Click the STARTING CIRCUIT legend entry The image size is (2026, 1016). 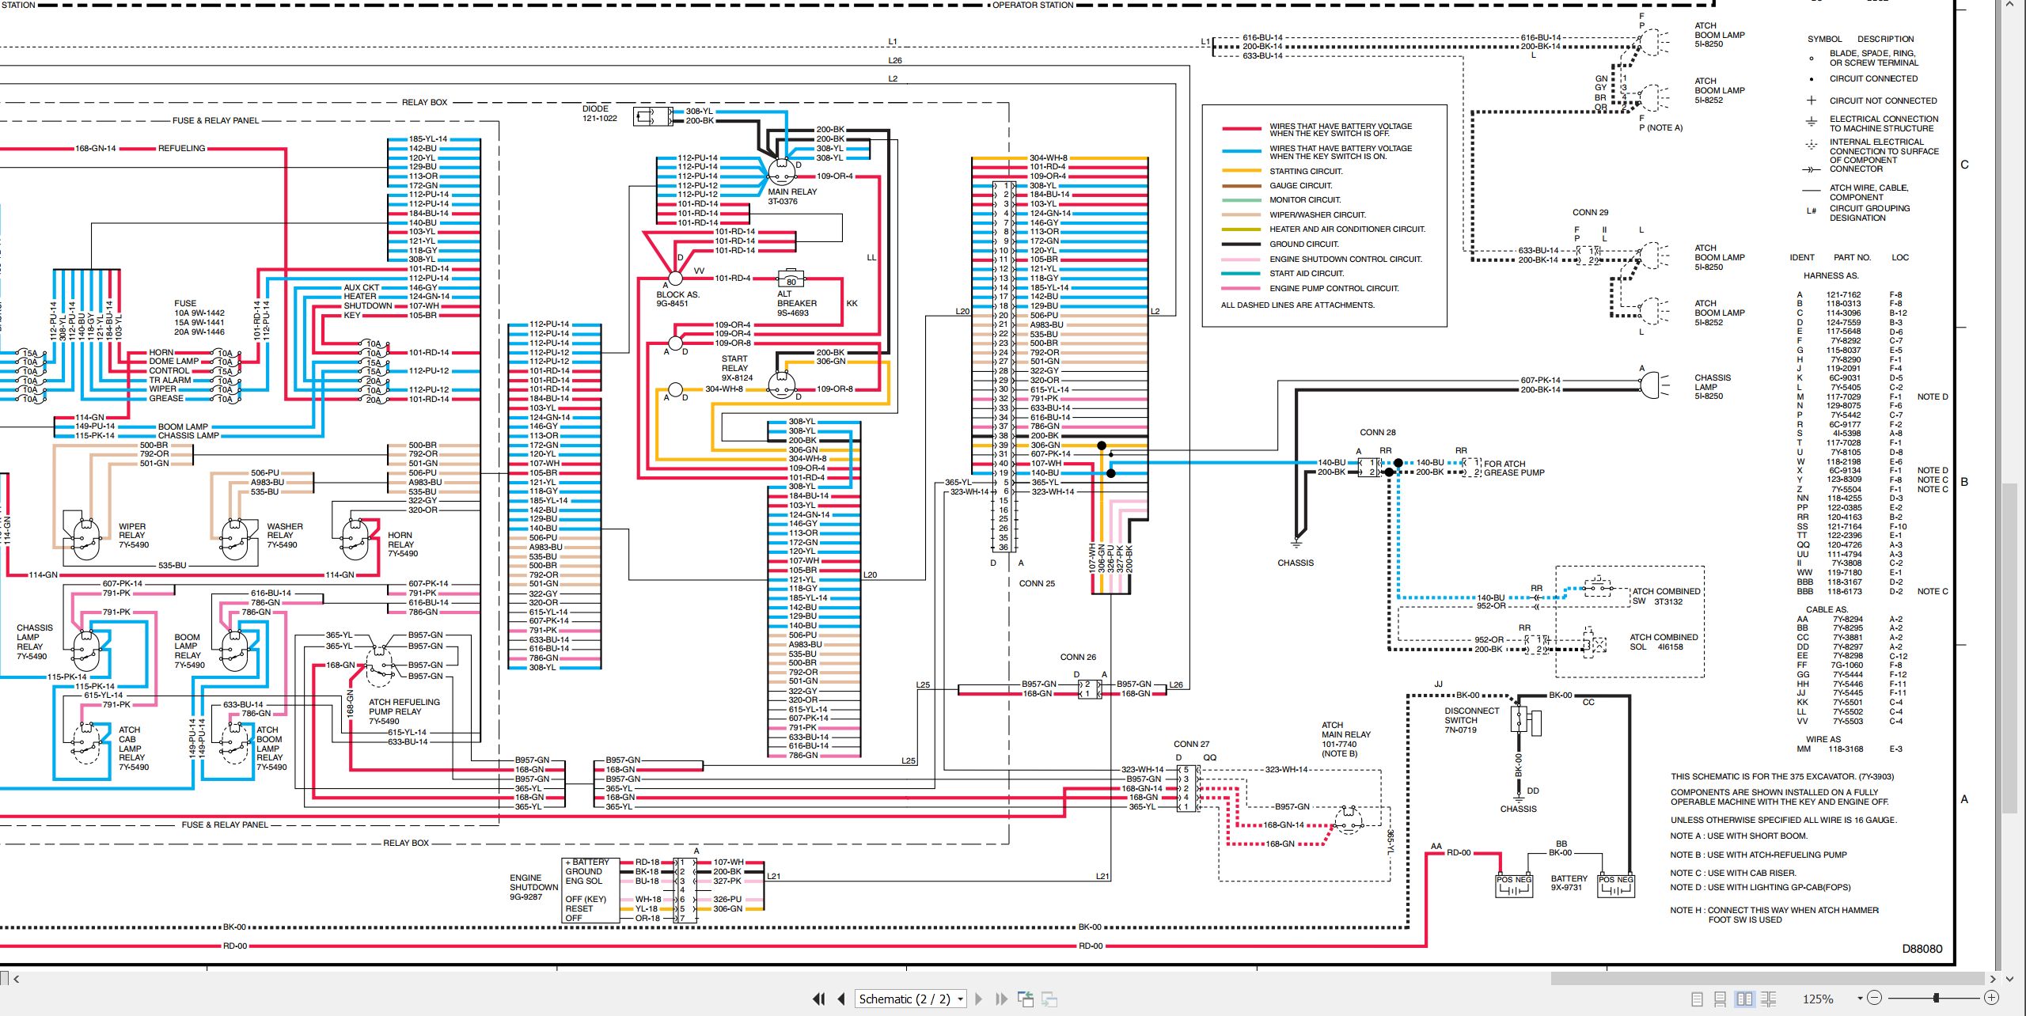click(x=1306, y=171)
